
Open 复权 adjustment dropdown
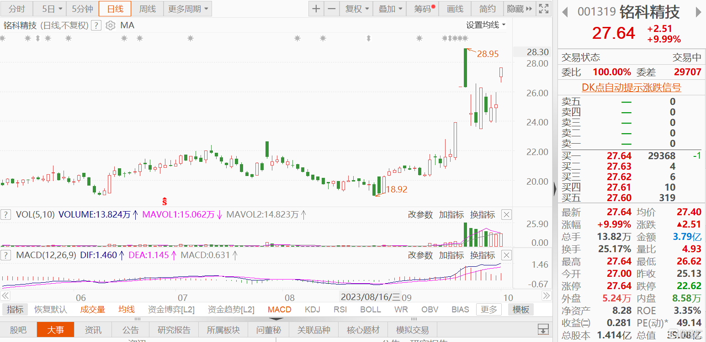[357, 9]
